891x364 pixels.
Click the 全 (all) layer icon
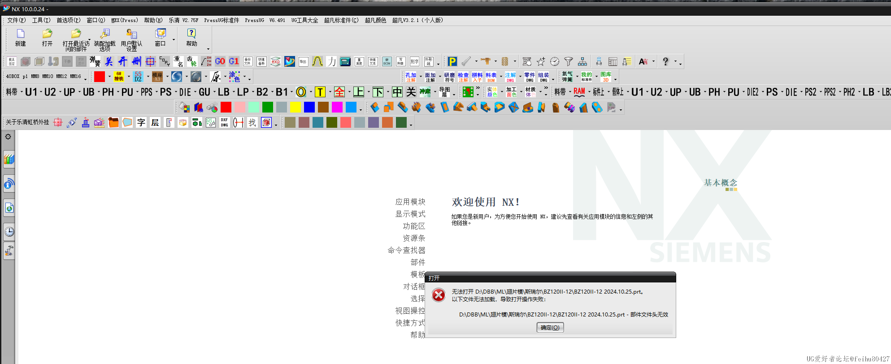(x=339, y=92)
